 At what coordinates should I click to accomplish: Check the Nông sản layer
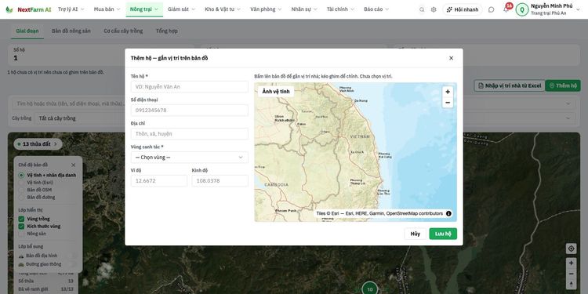click(x=21, y=234)
